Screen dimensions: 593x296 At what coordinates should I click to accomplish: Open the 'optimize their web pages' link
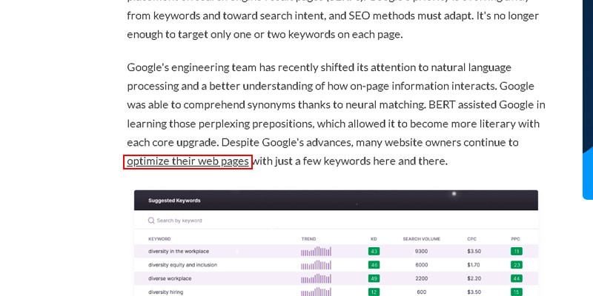[x=188, y=161]
